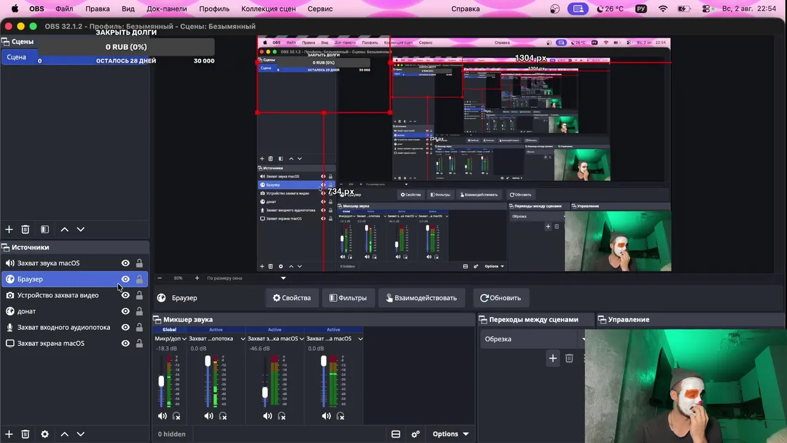Toggle monitoring headphones on Микр/доп channel
The image size is (787, 443).
pyautogui.click(x=176, y=416)
